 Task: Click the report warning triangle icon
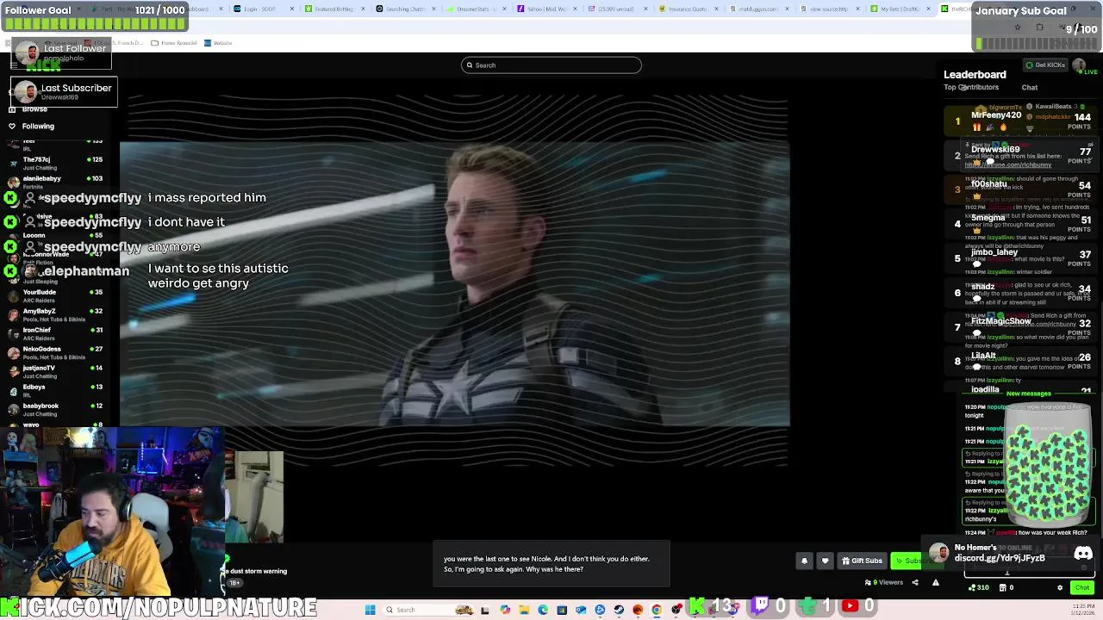(936, 582)
